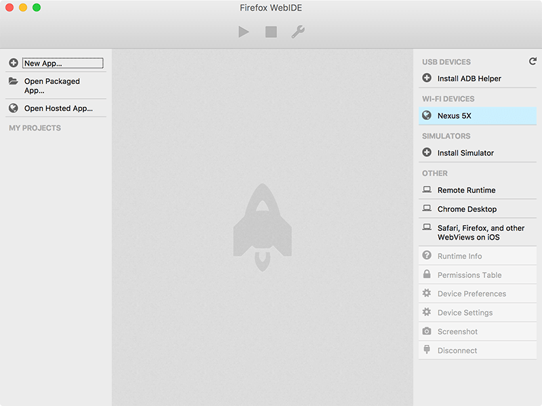542x406 pixels.
Task: Click the globe icon beside Open Hosted App
Action: pyautogui.click(x=14, y=108)
